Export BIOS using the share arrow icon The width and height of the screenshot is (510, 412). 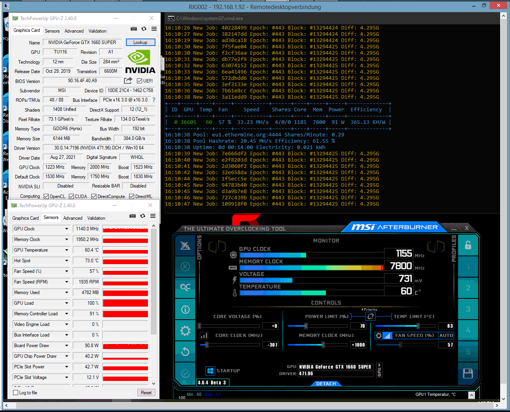pos(128,81)
